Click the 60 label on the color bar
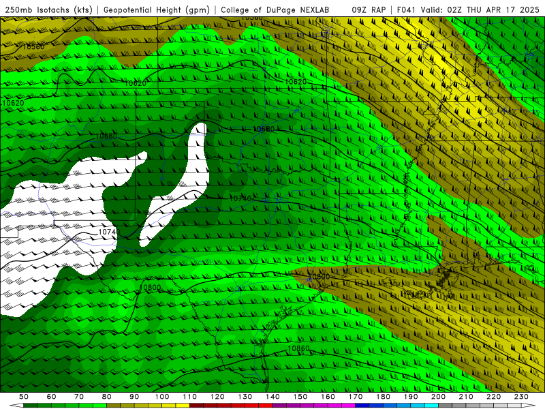Screen dimensions: 545x409 52,397
